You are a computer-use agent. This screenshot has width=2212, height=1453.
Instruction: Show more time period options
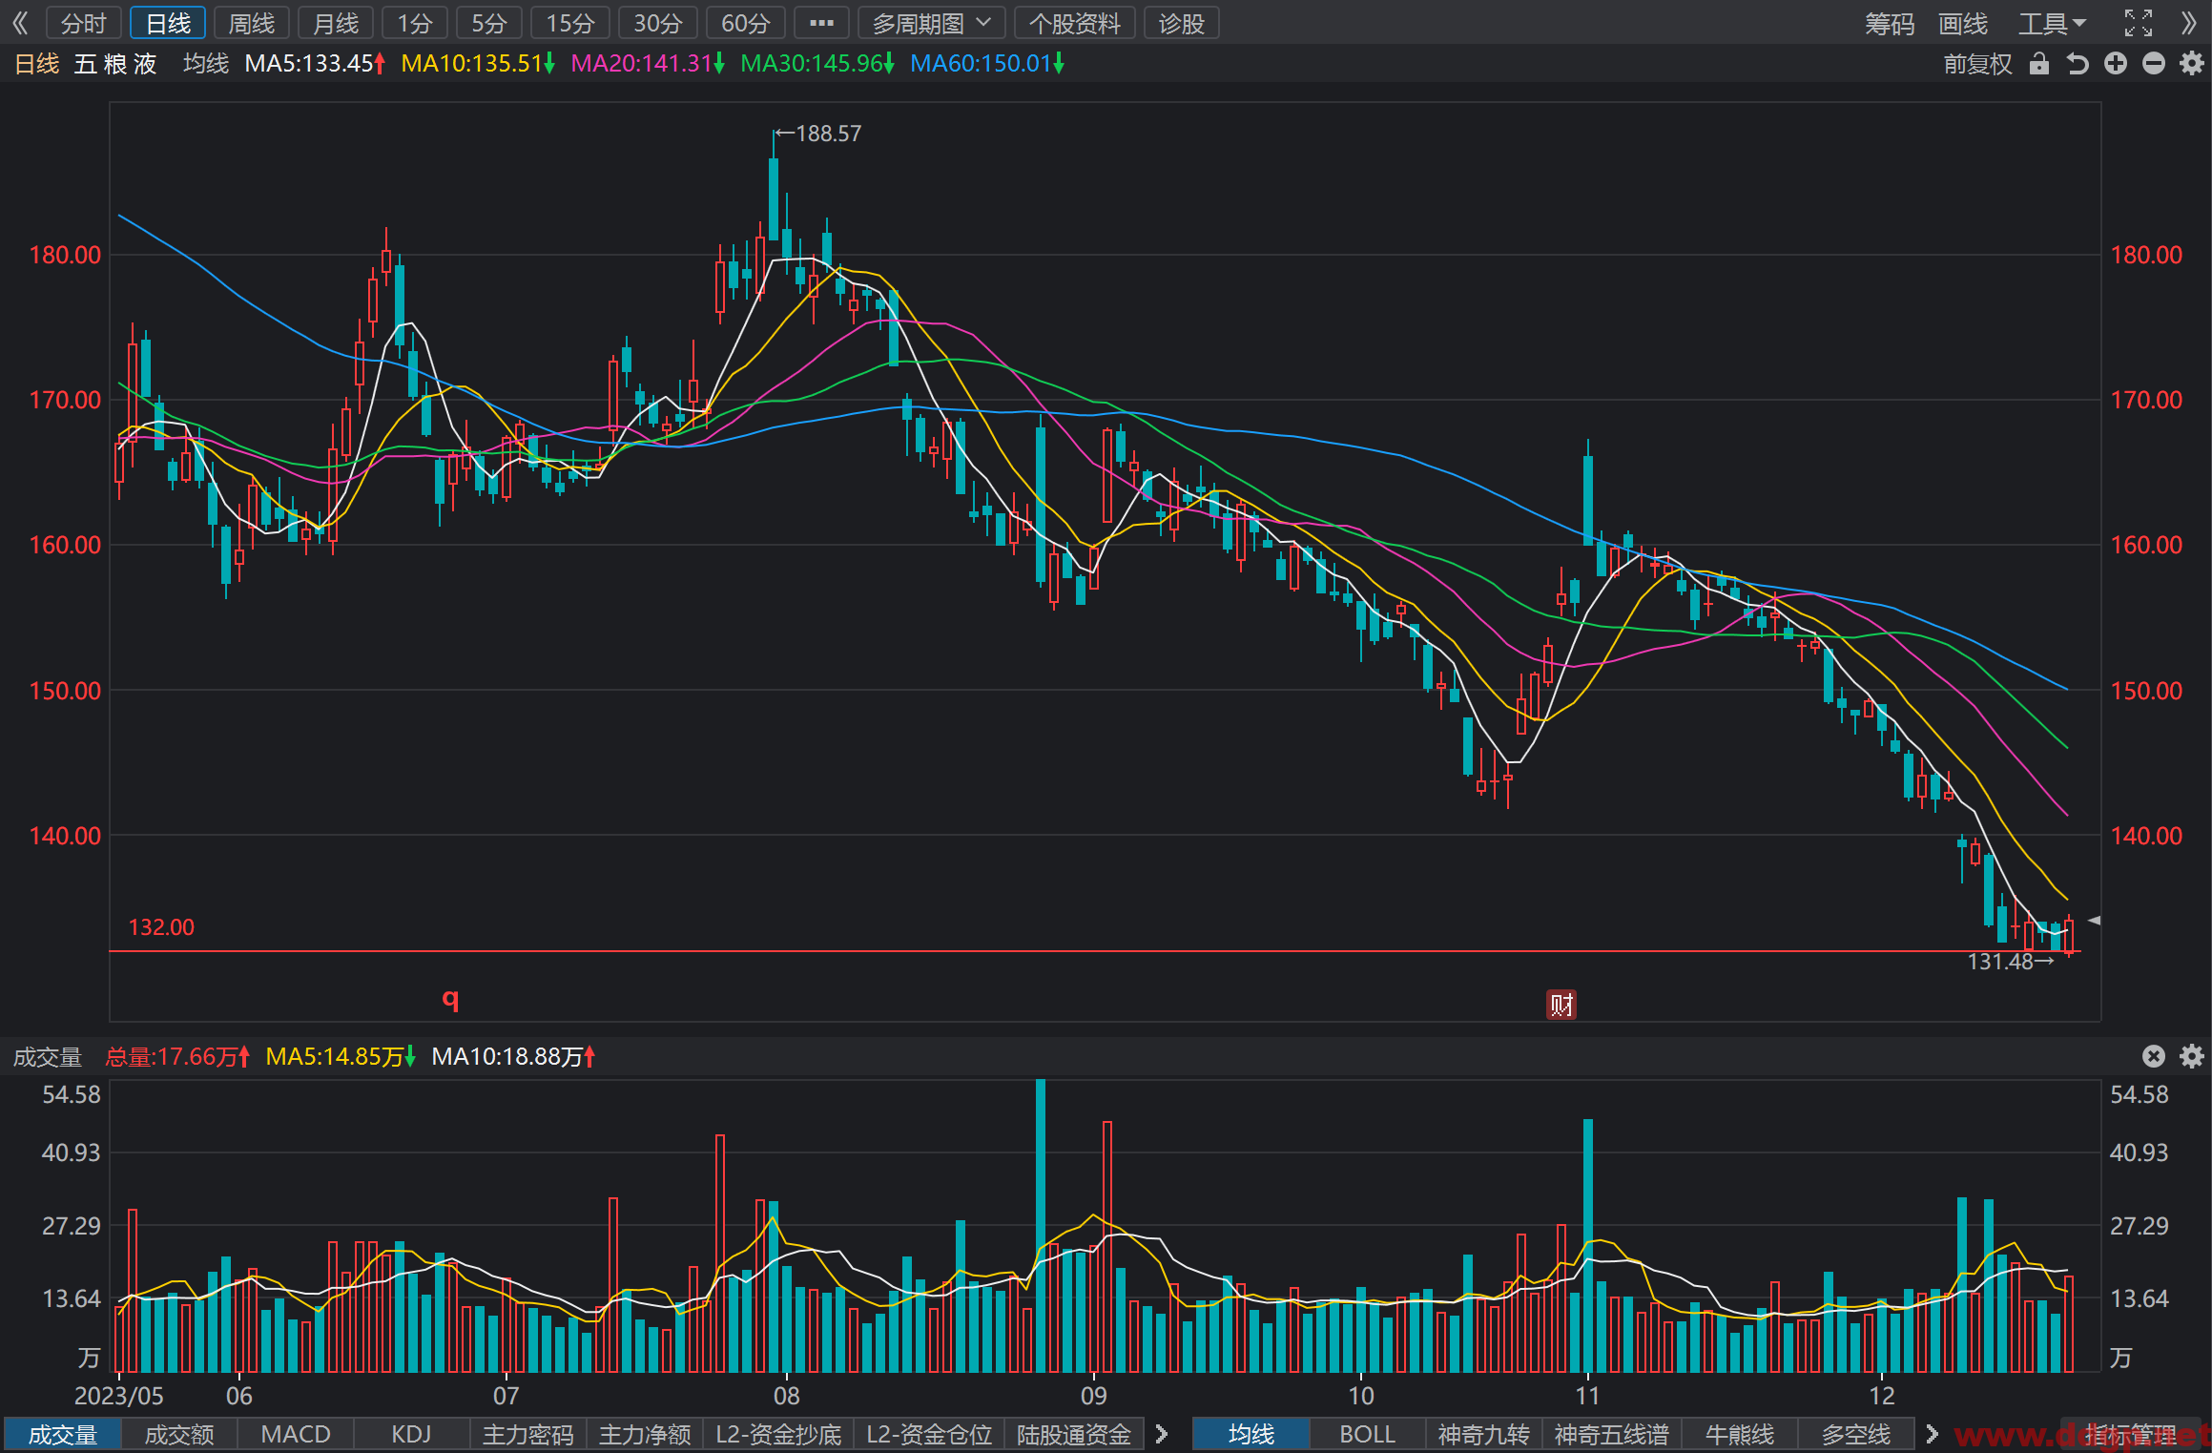pyautogui.click(x=821, y=23)
